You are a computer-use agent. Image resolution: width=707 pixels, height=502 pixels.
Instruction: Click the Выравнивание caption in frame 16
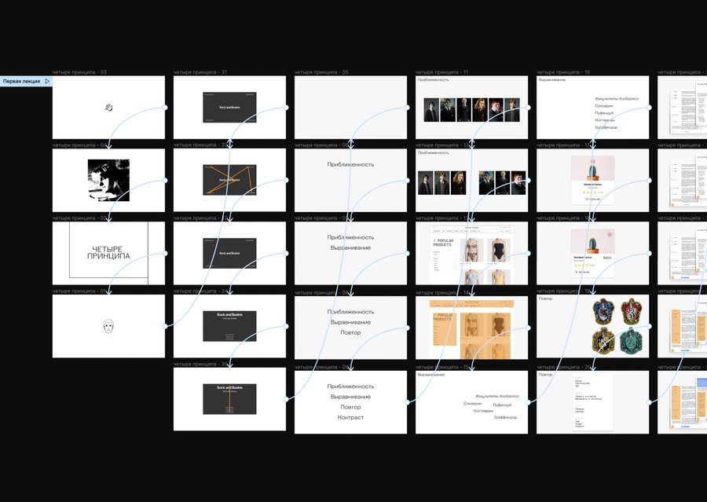pos(552,80)
